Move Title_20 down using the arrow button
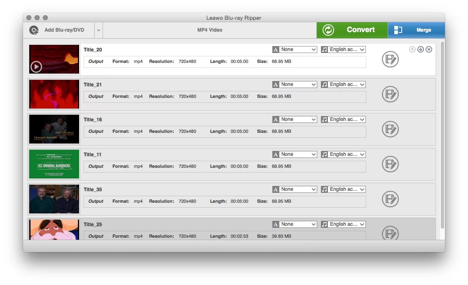The width and height of the screenshot is (468, 285). (421, 49)
